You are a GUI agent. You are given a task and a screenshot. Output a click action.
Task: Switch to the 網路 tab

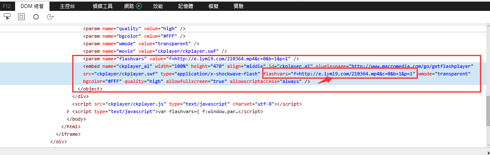point(129,6)
